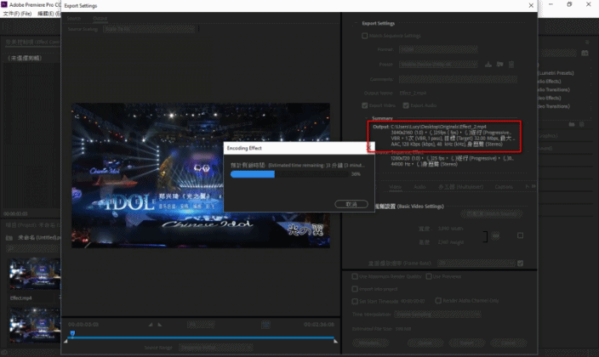Click the video preview frame
Screen dimensions: 599x357
tap(201, 175)
